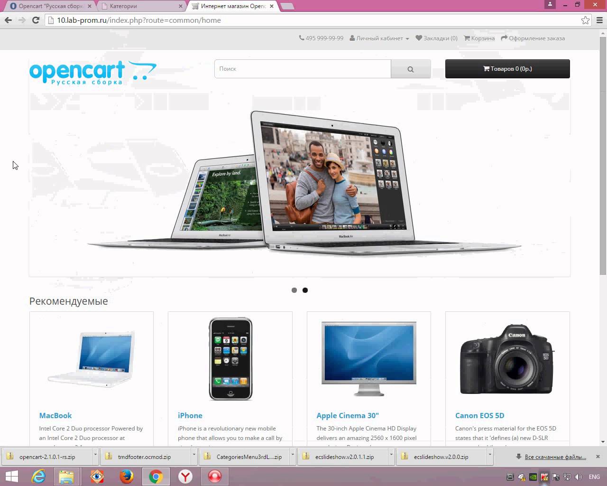This screenshot has height=486, width=607.
Task: Click the Apple Cinema monitor image
Action: (x=369, y=358)
